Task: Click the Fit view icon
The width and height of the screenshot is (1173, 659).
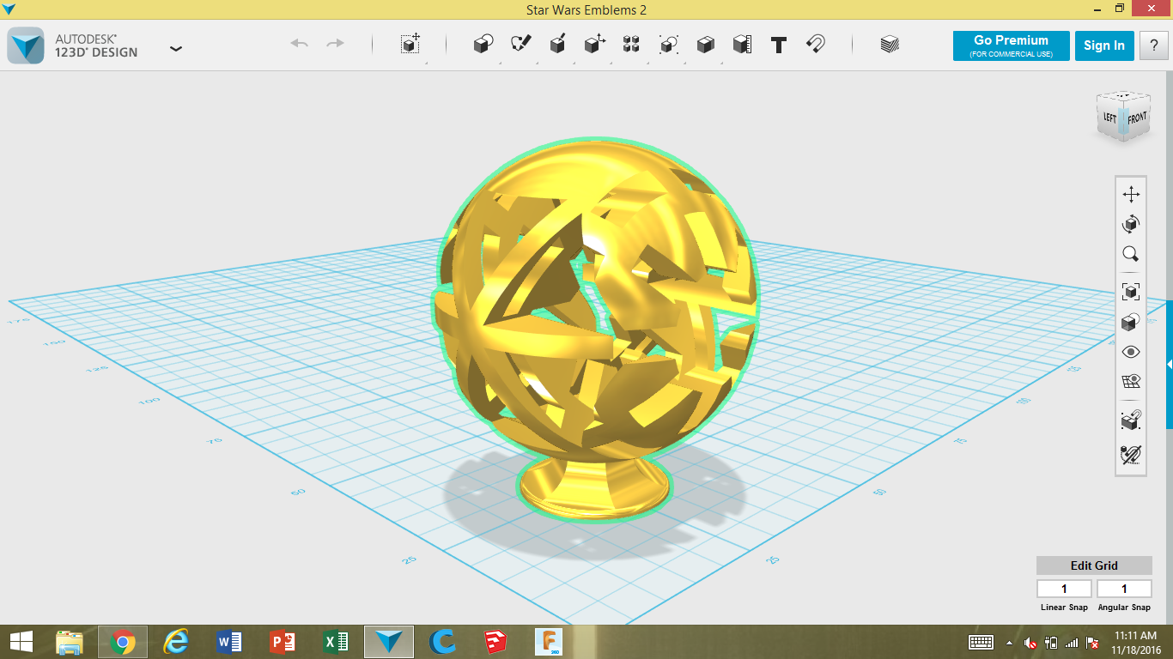Action: coord(1131,292)
